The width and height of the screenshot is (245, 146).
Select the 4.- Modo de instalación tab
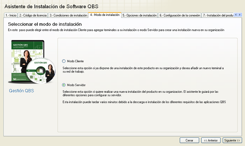105,15
